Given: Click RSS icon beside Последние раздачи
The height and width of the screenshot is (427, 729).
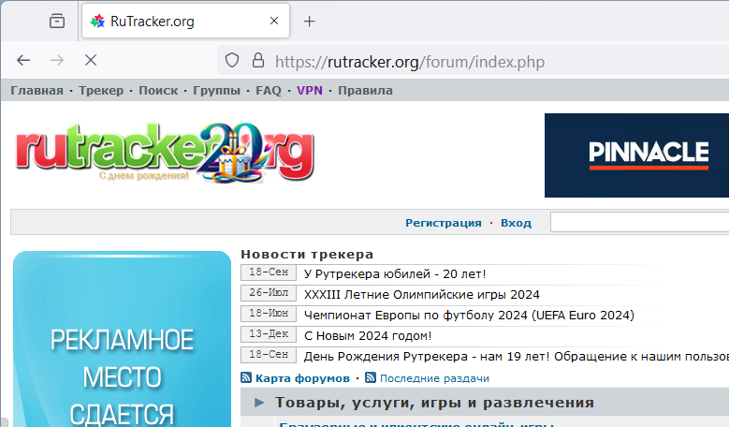Looking at the screenshot, I should tap(371, 377).
